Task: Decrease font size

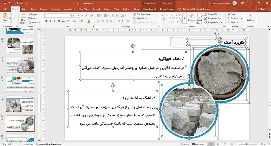Action: [x=86, y=16]
